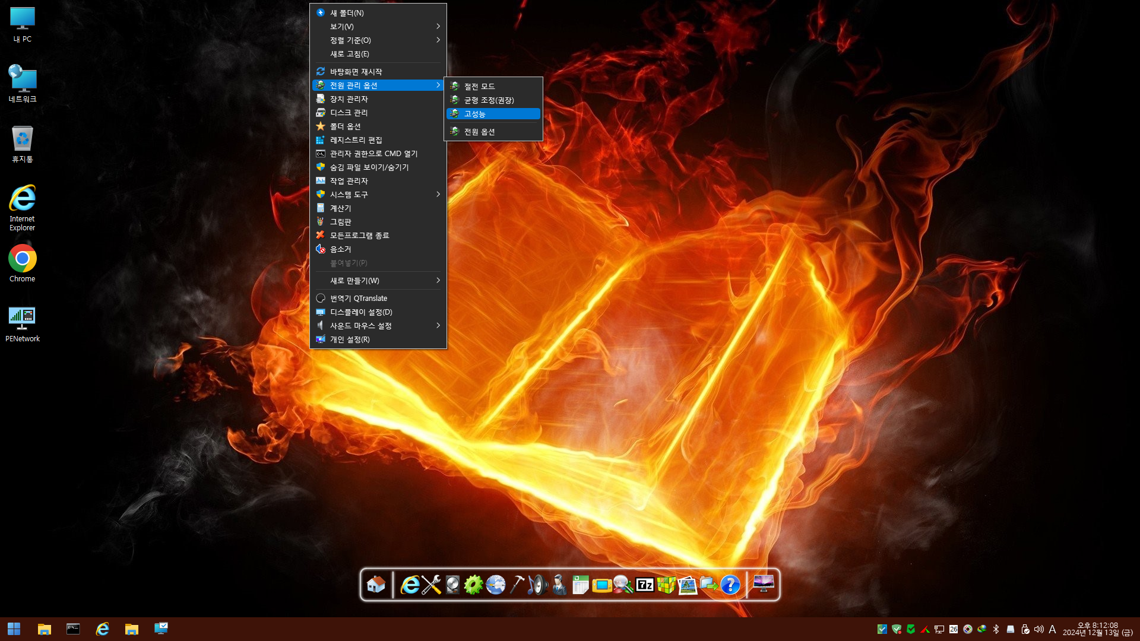Open 전원 관리 옵션 menu entry
1140x641 pixels.
(378, 85)
